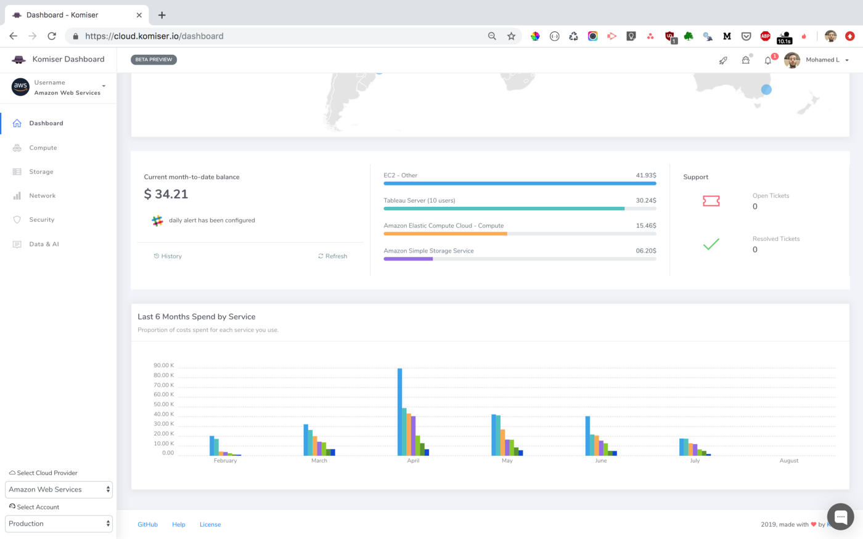Reload the browser page

(52, 36)
